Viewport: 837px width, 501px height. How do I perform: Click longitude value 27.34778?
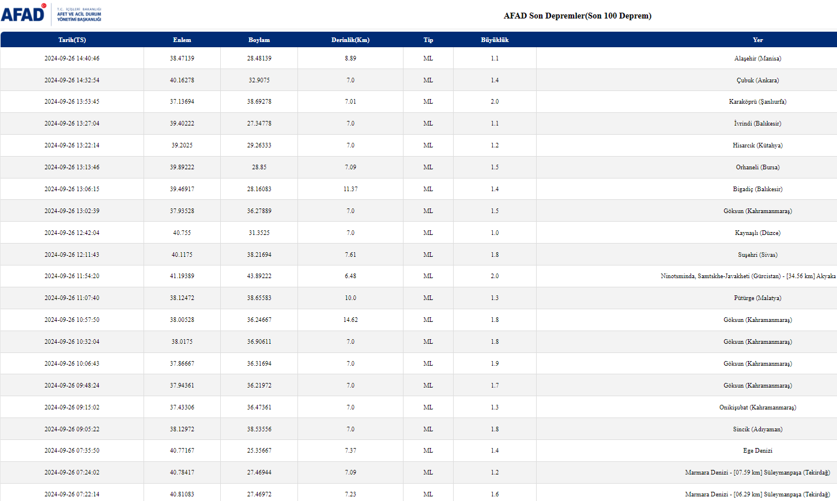pyautogui.click(x=259, y=123)
